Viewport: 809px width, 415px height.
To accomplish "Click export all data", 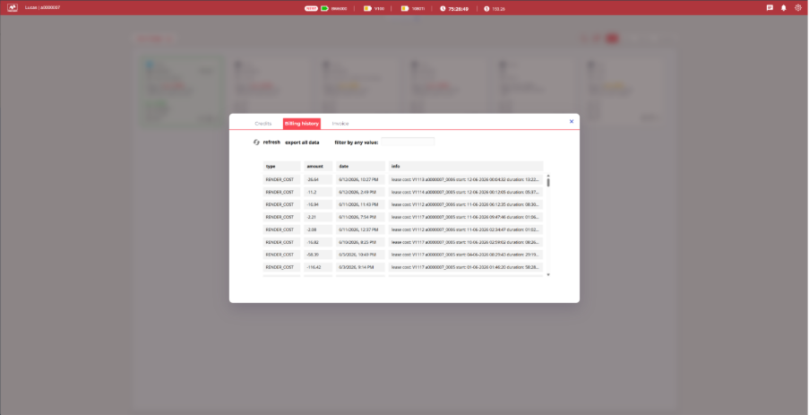I will pos(302,143).
